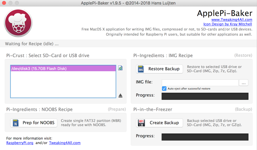Click the '(Backup)' label
The width and height of the screenshot is (257, 150).
click(x=243, y=109)
